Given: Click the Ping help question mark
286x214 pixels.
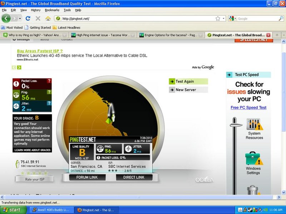Looking at the screenshot, I should (49, 92).
